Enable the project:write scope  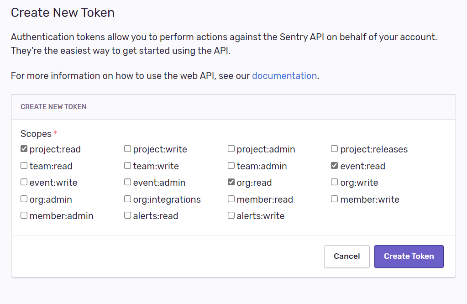click(128, 149)
